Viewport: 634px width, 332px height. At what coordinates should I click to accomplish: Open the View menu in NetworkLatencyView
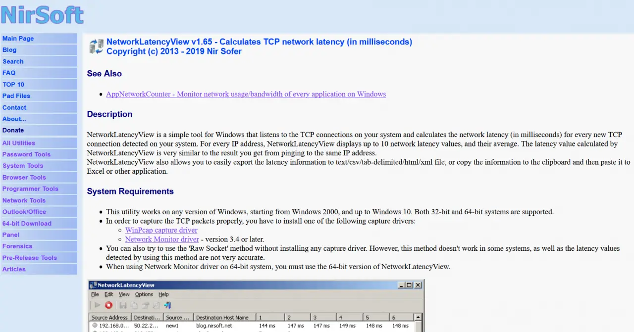pos(124,294)
